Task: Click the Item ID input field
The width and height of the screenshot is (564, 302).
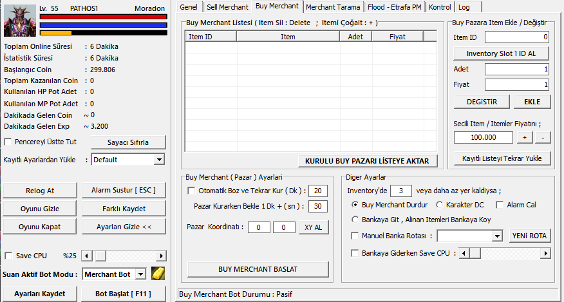Action: [516, 38]
